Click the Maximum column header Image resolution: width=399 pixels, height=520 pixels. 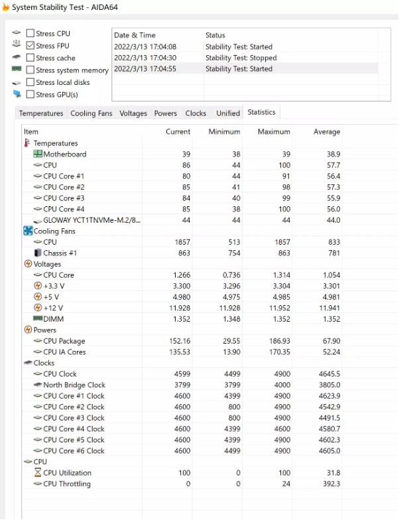click(x=274, y=131)
